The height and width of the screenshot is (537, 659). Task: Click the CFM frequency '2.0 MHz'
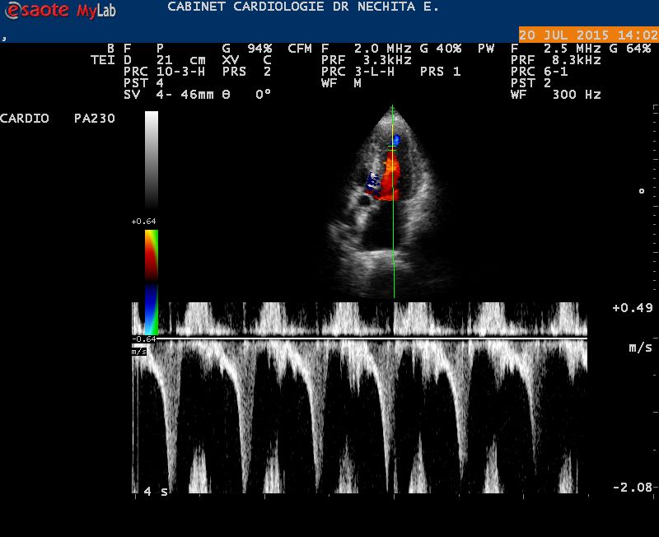click(382, 49)
